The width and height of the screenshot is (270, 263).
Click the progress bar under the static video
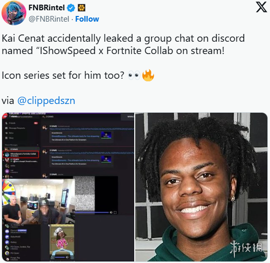click(92, 213)
